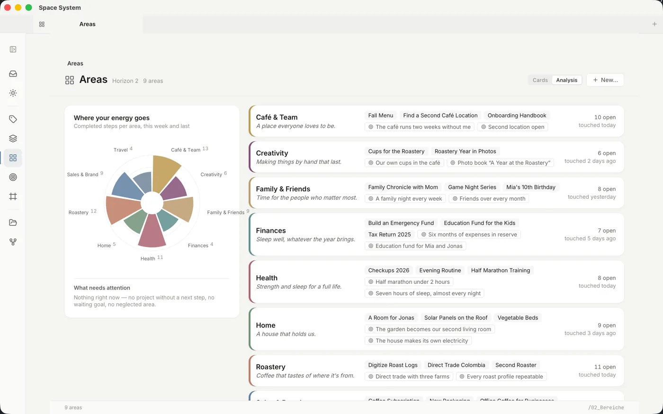The image size is (663, 414).
Task: Open Roastery Year in Photos project
Action: point(465,151)
